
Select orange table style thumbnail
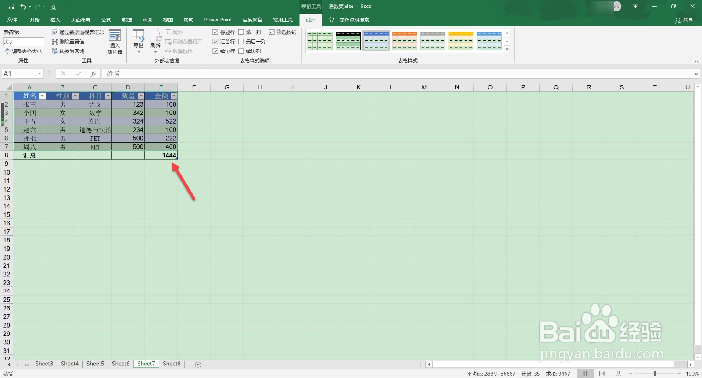click(x=405, y=40)
